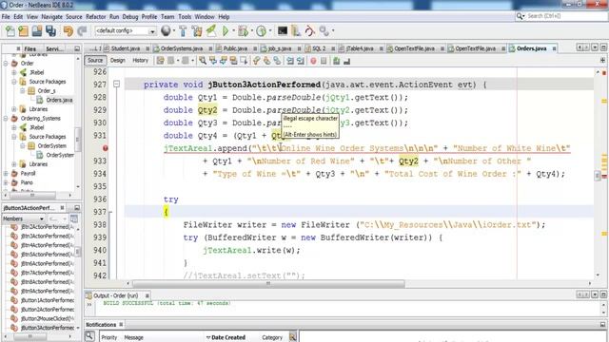Screen dimensions: 609x342
Task: Click the red stop-macro-recording circle icon
Action: (313, 61)
